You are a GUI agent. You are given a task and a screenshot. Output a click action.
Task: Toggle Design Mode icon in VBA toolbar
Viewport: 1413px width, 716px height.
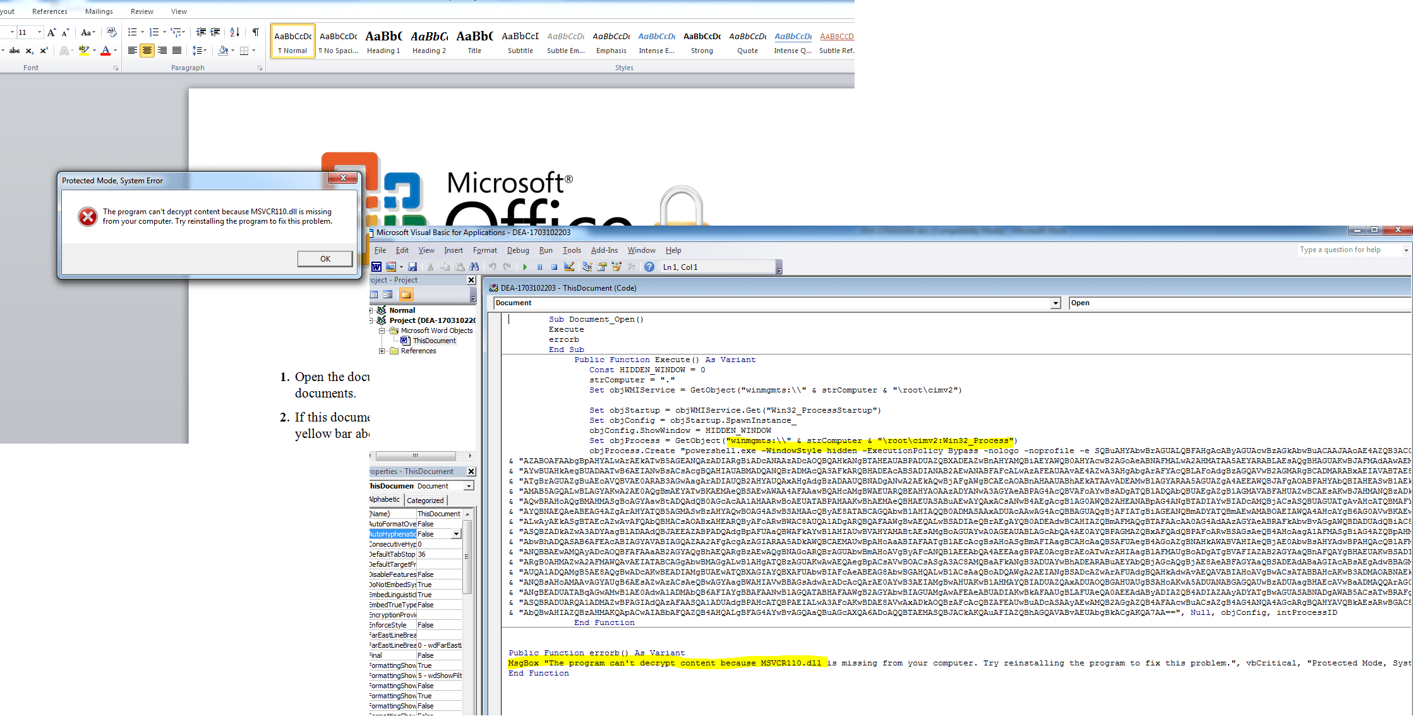point(569,267)
